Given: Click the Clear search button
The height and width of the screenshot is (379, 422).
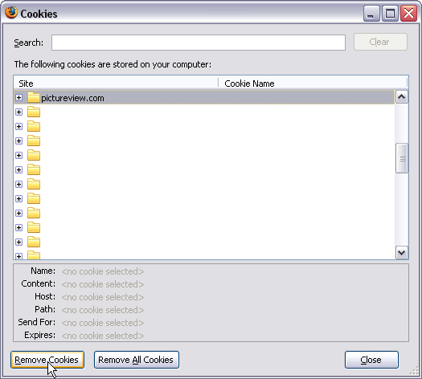Looking at the screenshot, I should [x=380, y=42].
